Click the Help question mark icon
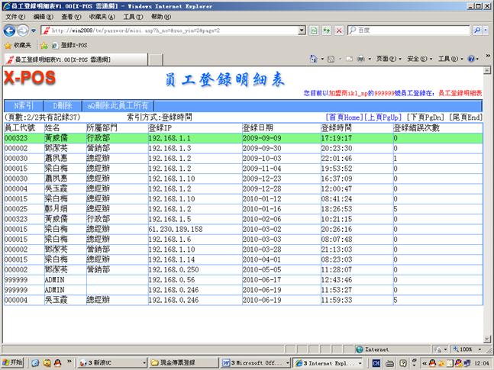Image resolution: width=494 pixels, height=370 pixels. pos(471,59)
